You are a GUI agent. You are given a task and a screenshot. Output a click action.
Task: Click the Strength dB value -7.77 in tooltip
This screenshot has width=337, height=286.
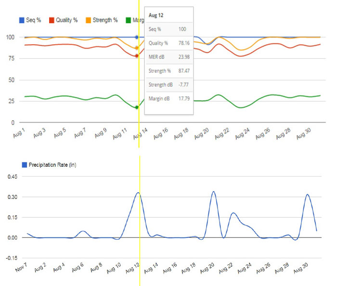pyautogui.click(x=183, y=85)
